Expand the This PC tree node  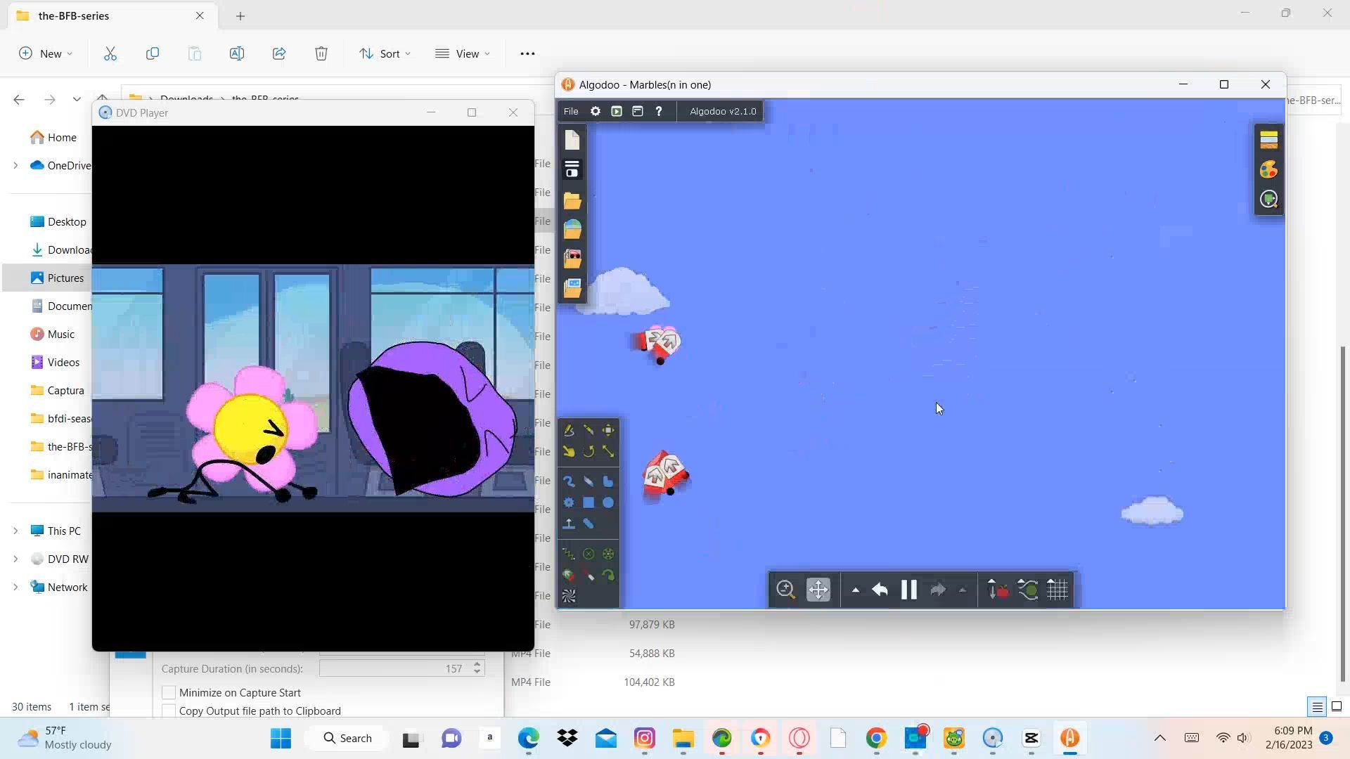click(15, 531)
